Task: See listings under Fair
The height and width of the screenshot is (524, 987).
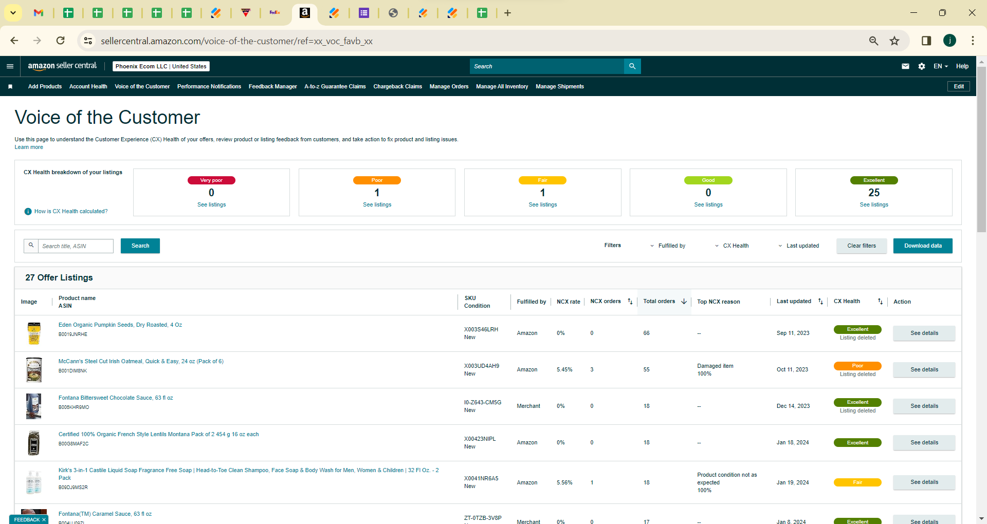Action: pos(543,205)
